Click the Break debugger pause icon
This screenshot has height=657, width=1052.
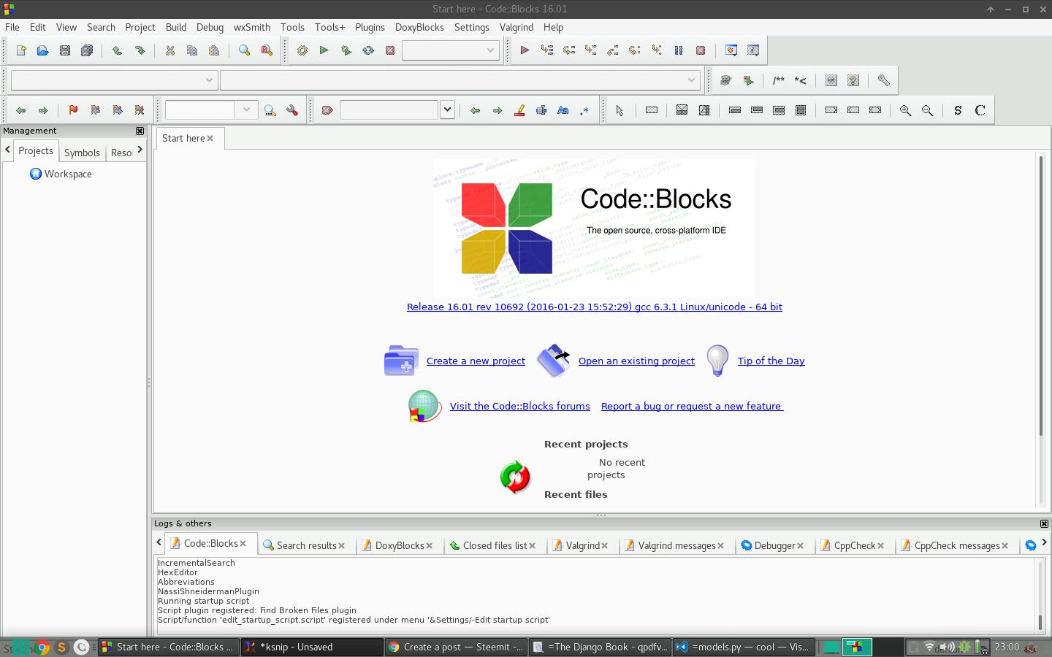coord(679,50)
